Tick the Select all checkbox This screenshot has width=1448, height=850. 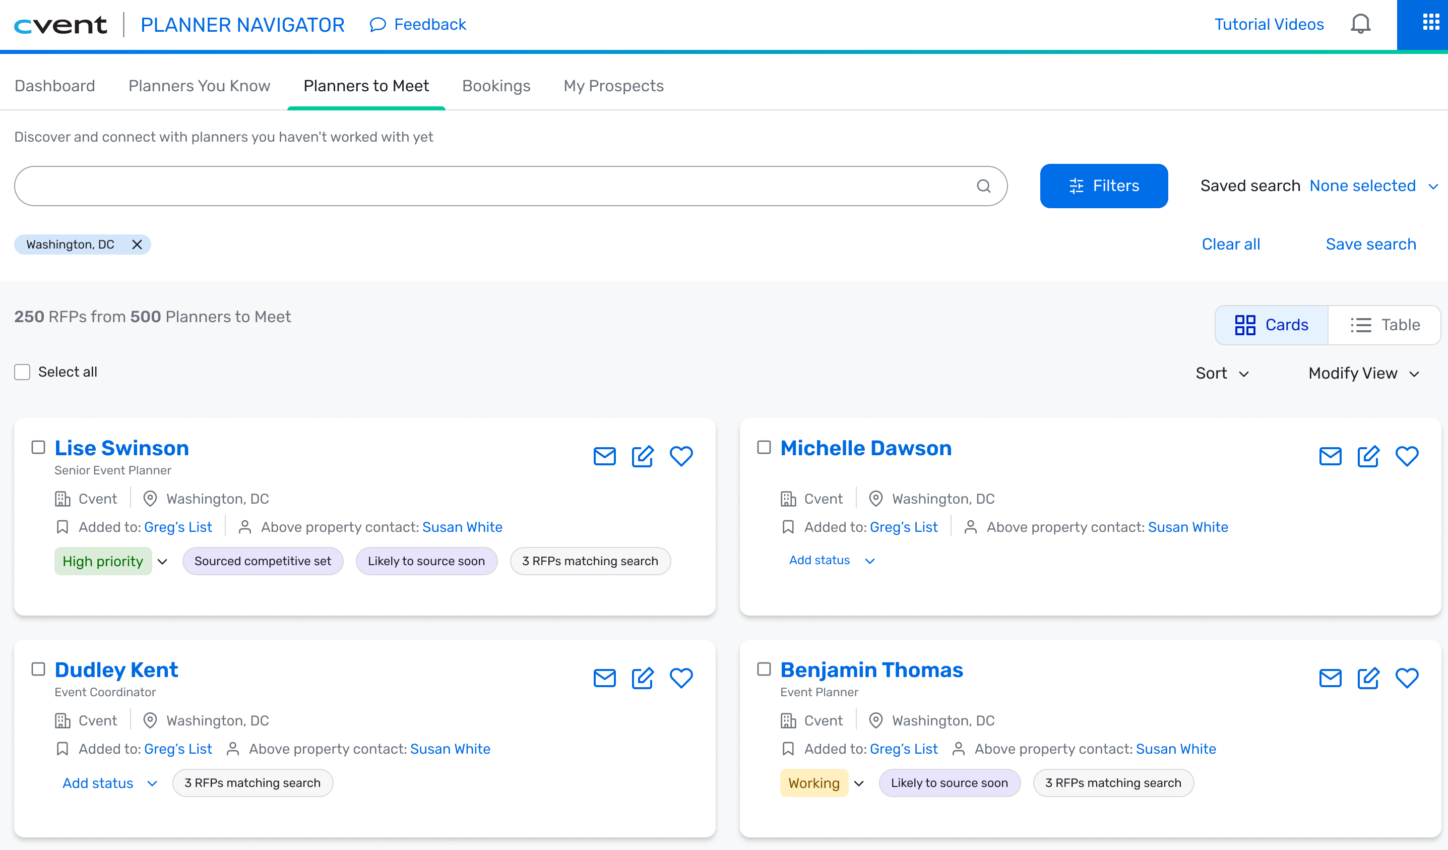pos(22,373)
